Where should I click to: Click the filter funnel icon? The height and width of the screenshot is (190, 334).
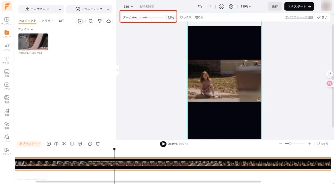pyautogui.click(x=99, y=21)
